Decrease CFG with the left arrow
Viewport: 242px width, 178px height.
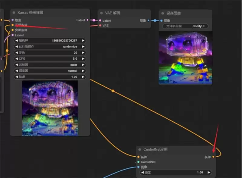[17, 58]
